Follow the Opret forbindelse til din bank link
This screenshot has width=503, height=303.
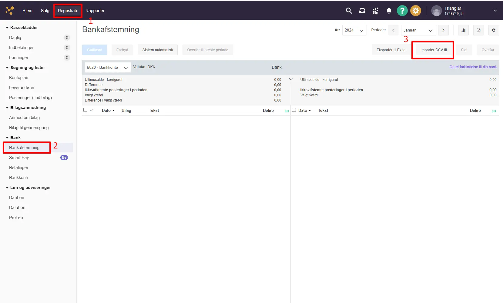[x=473, y=67]
